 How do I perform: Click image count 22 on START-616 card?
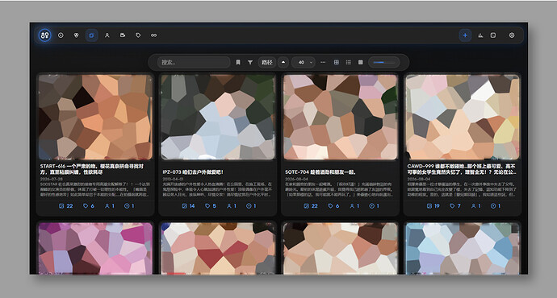pyautogui.click(x=65, y=206)
